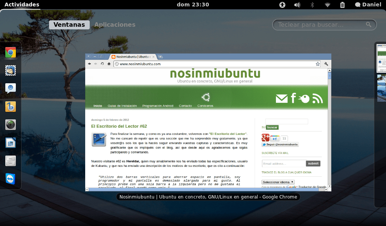
Task: Click the blog post pencil thumbnail image
Action: coord(99,139)
